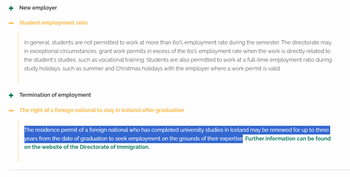350x177 pixels.
Task: Collapse the "Student employment ratio" heading
Action: pos(53,23)
